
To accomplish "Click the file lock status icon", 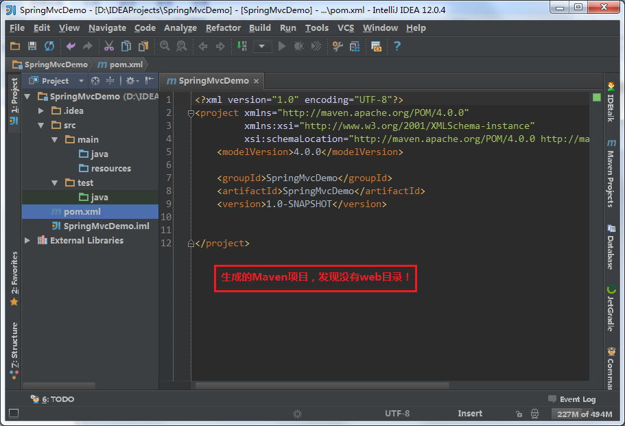I will pyautogui.click(x=519, y=414).
